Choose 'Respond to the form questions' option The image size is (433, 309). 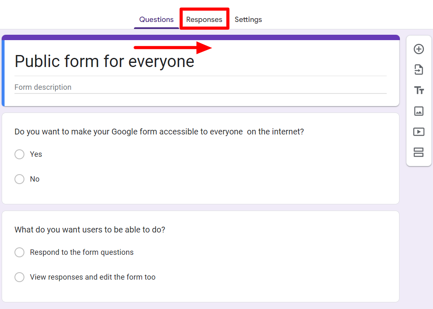(x=19, y=252)
